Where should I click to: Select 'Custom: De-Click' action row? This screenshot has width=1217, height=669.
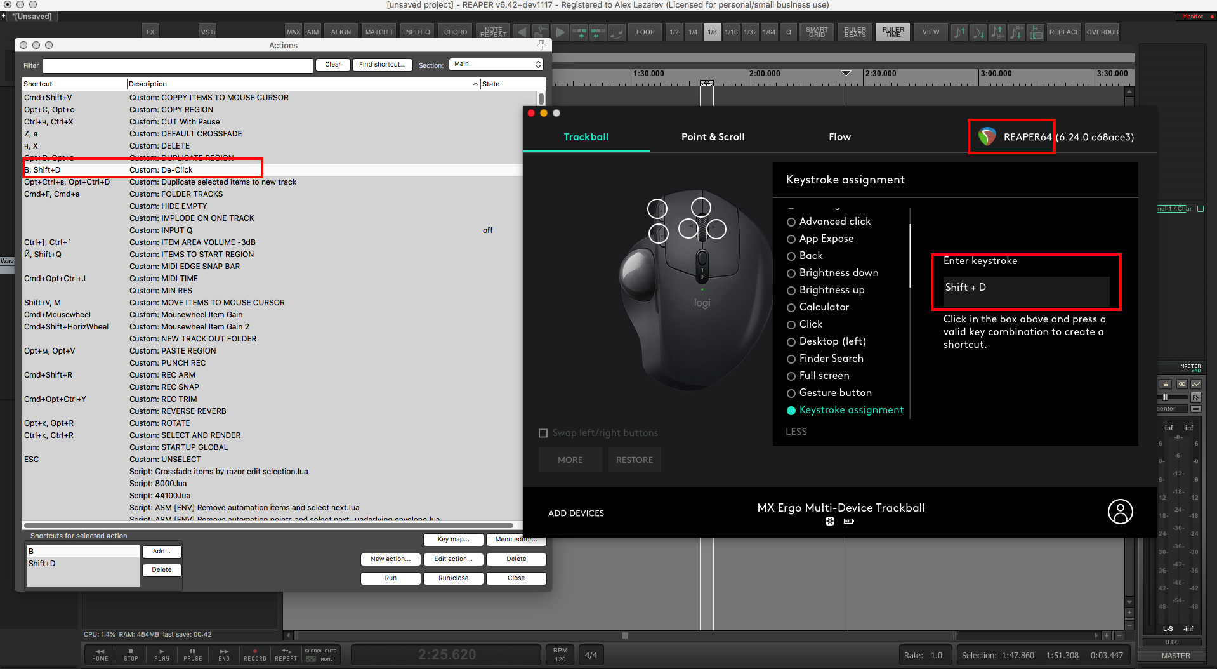(x=272, y=170)
